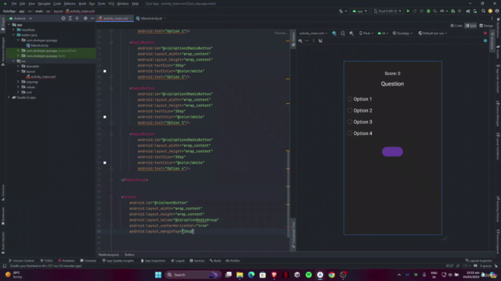Switch the editor to Design view
This screenshot has height=281, width=501.
[x=486, y=26]
